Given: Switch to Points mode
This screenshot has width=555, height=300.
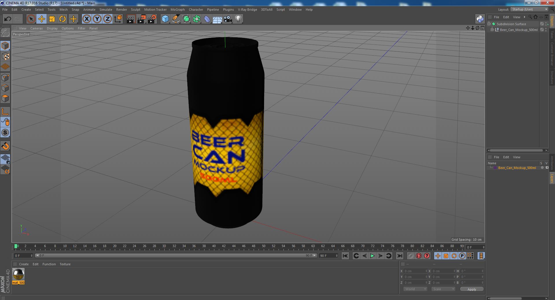Looking at the screenshot, I should (5, 78).
